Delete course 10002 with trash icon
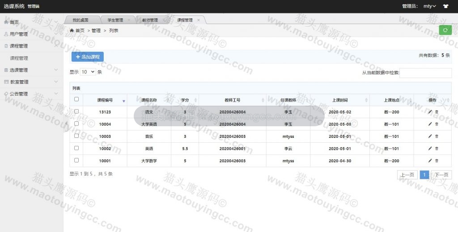This screenshot has width=458, height=232. pos(437,149)
